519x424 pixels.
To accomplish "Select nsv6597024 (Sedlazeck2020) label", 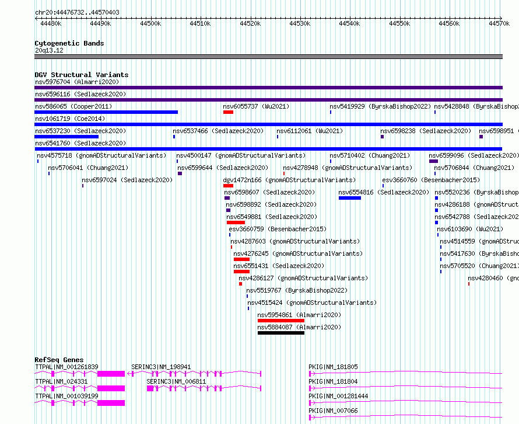I will tap(127, 180).
